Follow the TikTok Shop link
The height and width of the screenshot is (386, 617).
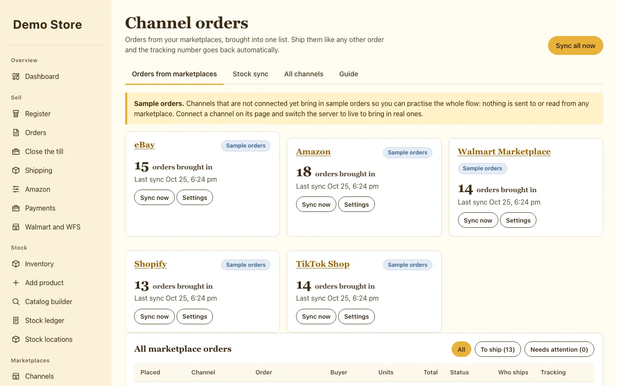[x=323, y=264]
